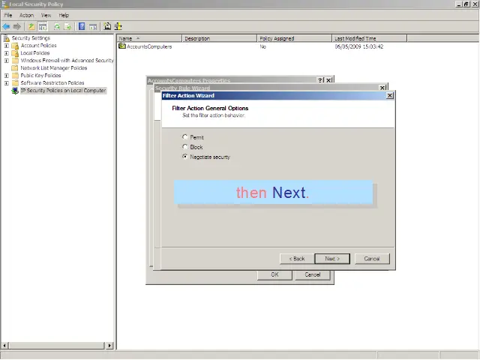The image size is (480, 360).
Task: Click the Back arrow toolbar icon
Action: tap(6, 26)
